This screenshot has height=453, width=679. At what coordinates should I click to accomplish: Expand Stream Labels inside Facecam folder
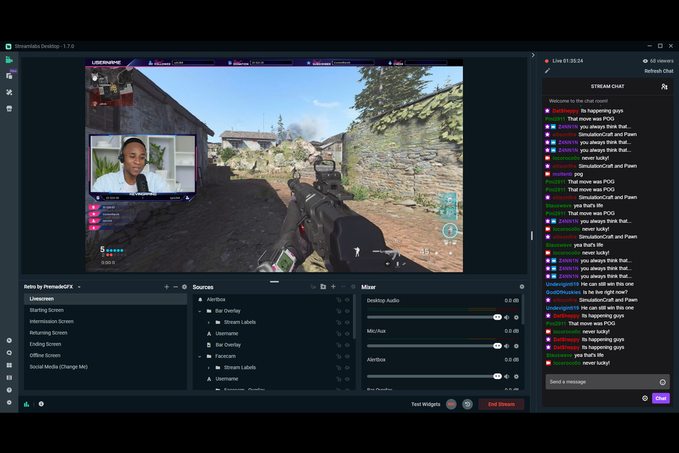(x=208, y=367)
